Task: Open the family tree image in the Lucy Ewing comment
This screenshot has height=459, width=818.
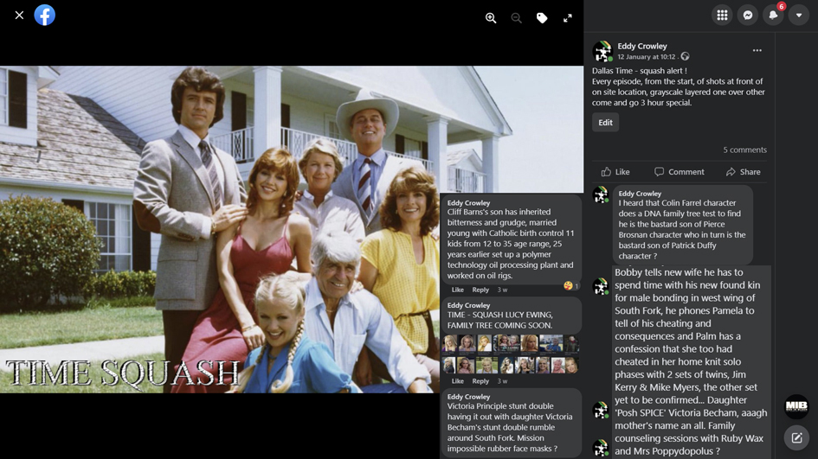Action: point(511,354)
